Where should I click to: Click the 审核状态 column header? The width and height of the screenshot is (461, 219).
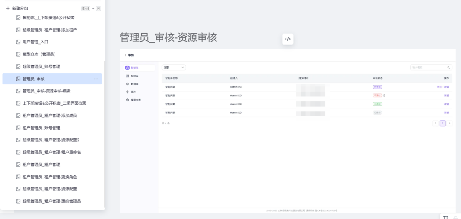tap(378, 78)
